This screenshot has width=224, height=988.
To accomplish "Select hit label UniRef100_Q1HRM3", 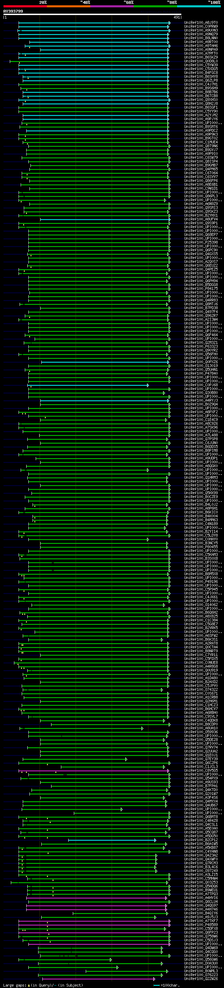I will pyautogui.click(x=201, y=477).
